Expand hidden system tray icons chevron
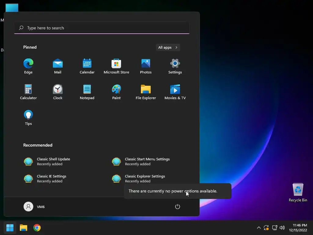 click(x=259, y=228)
